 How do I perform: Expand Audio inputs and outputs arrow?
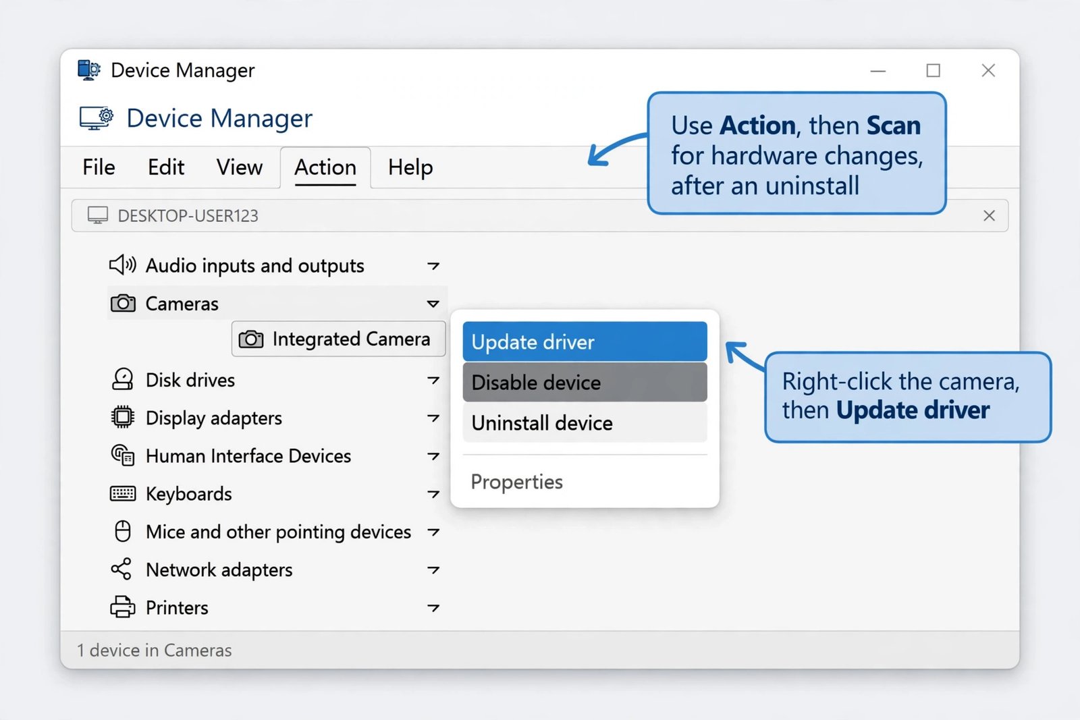point(433,266)
